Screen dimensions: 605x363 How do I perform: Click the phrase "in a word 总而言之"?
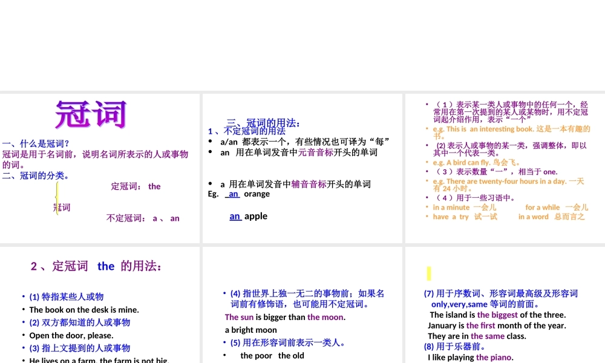point(551,217)
